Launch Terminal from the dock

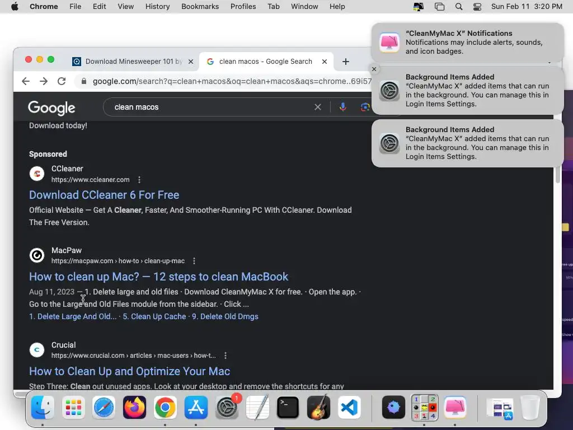coord(288,408)
